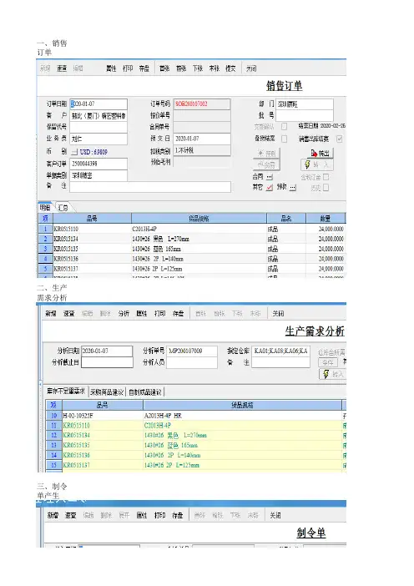Image resolution: width=414 pixels, height=586 pixels.
Task: Click 速查 in 制令单 toolbar
Action: (71, 515)
